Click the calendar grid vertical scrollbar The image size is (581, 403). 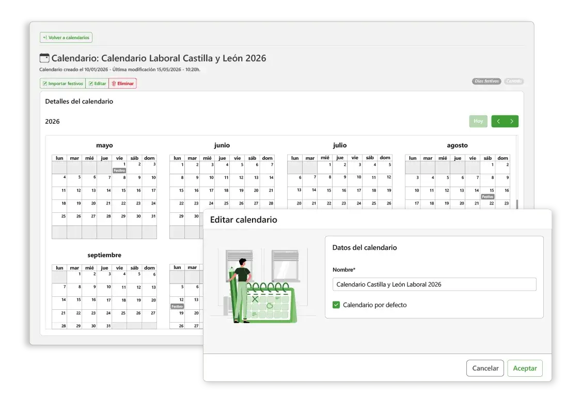(517, 205)
